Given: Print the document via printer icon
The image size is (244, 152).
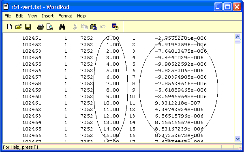Looking at the screenshot, I should pyautogui.click(x=41, y=27).
